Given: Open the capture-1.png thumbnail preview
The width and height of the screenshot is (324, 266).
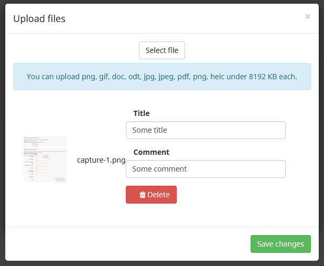Looking at the screenshot, I should tap(45, 159).
